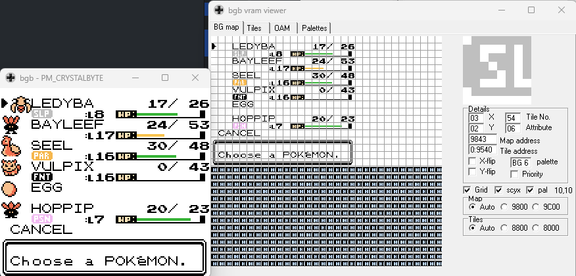Screen dimensions: 576x276
Task: Close the bgb game window
Action: click(x=195, y=78)
